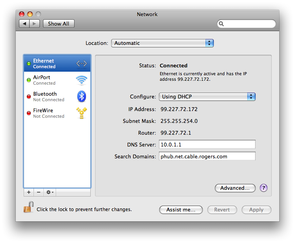Image resolution: width=295 pixels, height=243 pixels.
Task: Select the Bluetooth service in list
Action: point(57,96)
